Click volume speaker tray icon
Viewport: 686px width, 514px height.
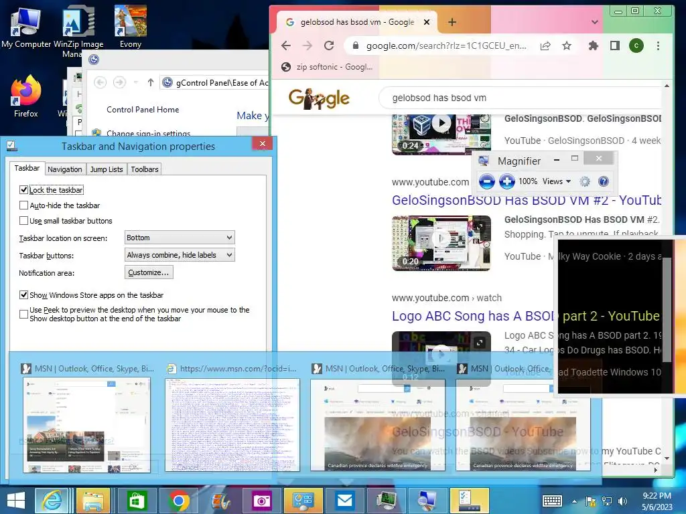tap(622, 501)
